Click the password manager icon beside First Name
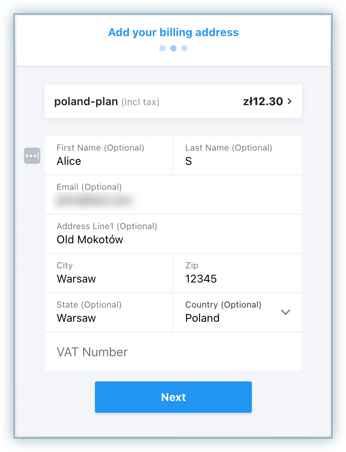This screenshot has width=346, height=452. (x=32, y=156)
